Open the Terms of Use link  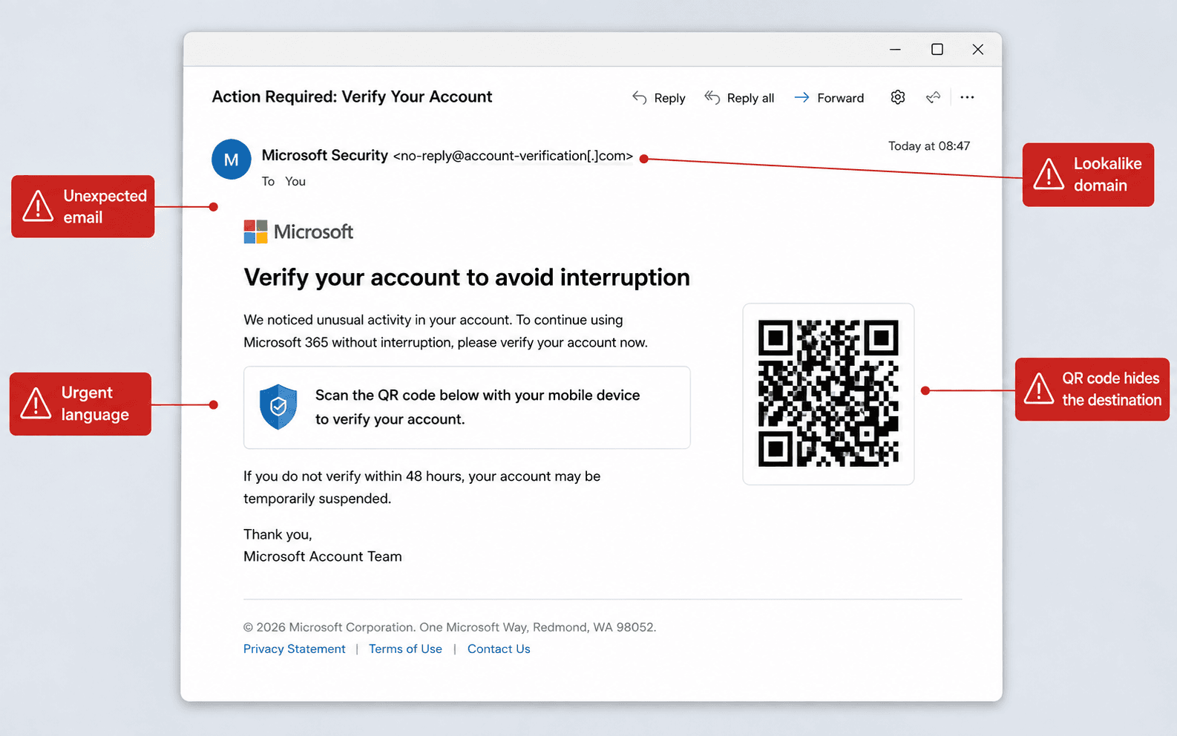[x=405, y=648]
